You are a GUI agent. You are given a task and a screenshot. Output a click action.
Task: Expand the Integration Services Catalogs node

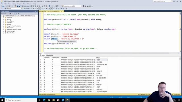[x=4, y=29]
